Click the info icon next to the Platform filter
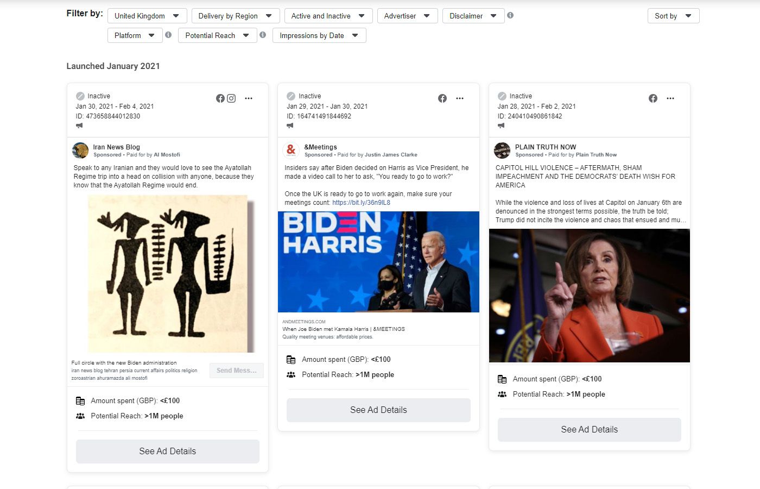 (x=168, y=35)
